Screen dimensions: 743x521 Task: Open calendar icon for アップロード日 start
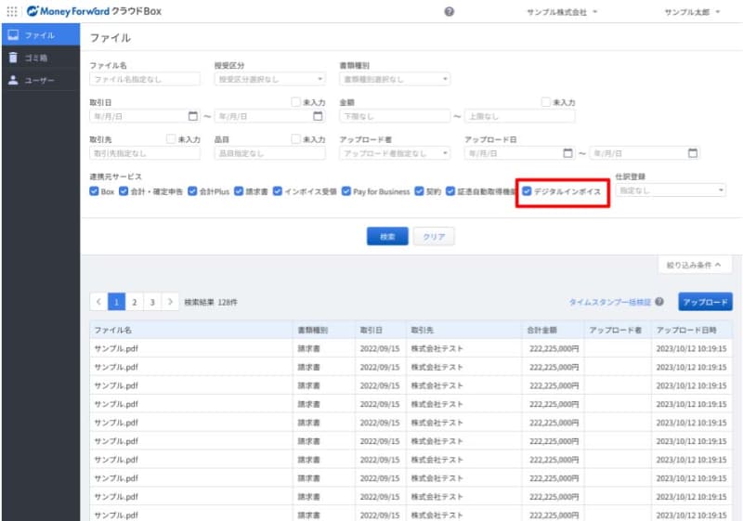click(x=567, y=153)
